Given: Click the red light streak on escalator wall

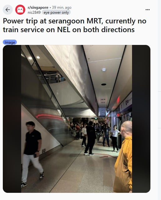Looking at the screenshot, I should click(x=50, y=117).
